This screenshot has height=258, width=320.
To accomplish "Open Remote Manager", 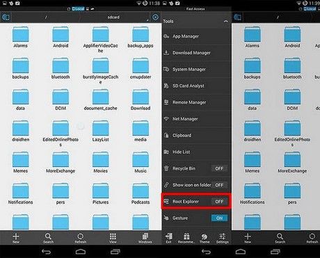I will [197, 102].
